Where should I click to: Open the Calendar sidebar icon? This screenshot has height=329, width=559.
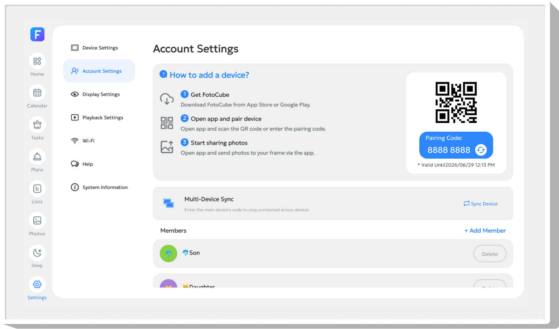(x=37, y=93)
